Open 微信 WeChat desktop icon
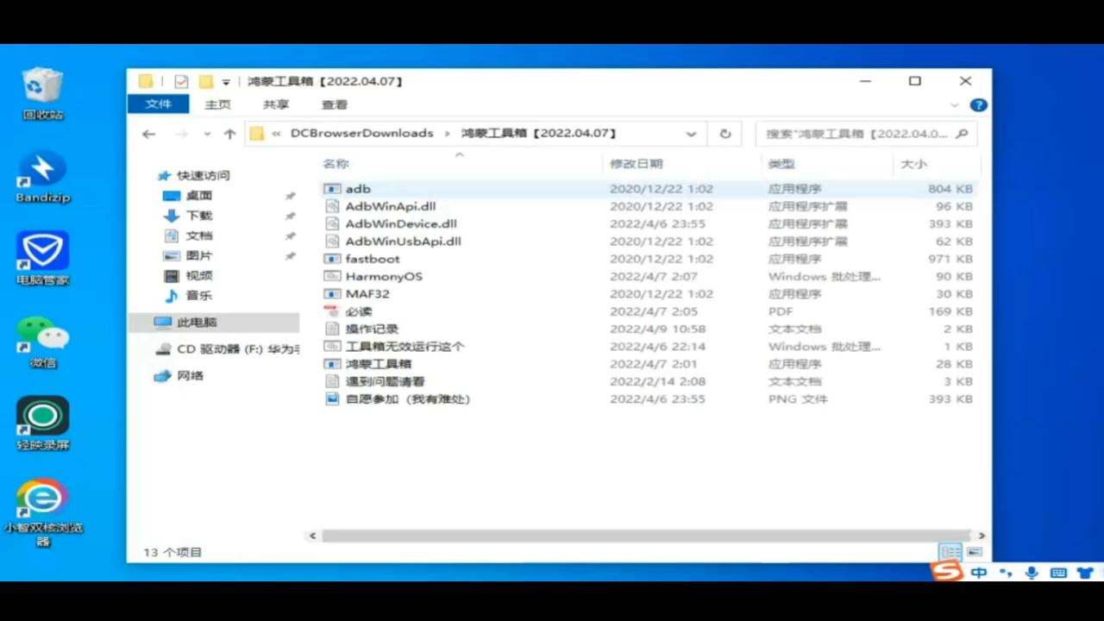The image size is (1104, 621). click(42, 342)
